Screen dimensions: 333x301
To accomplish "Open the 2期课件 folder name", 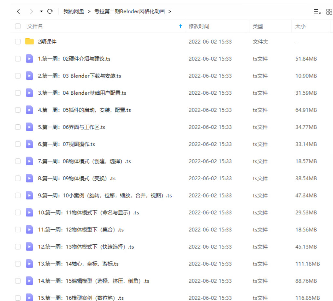I will pyautogui.click(x=47, y=42).
